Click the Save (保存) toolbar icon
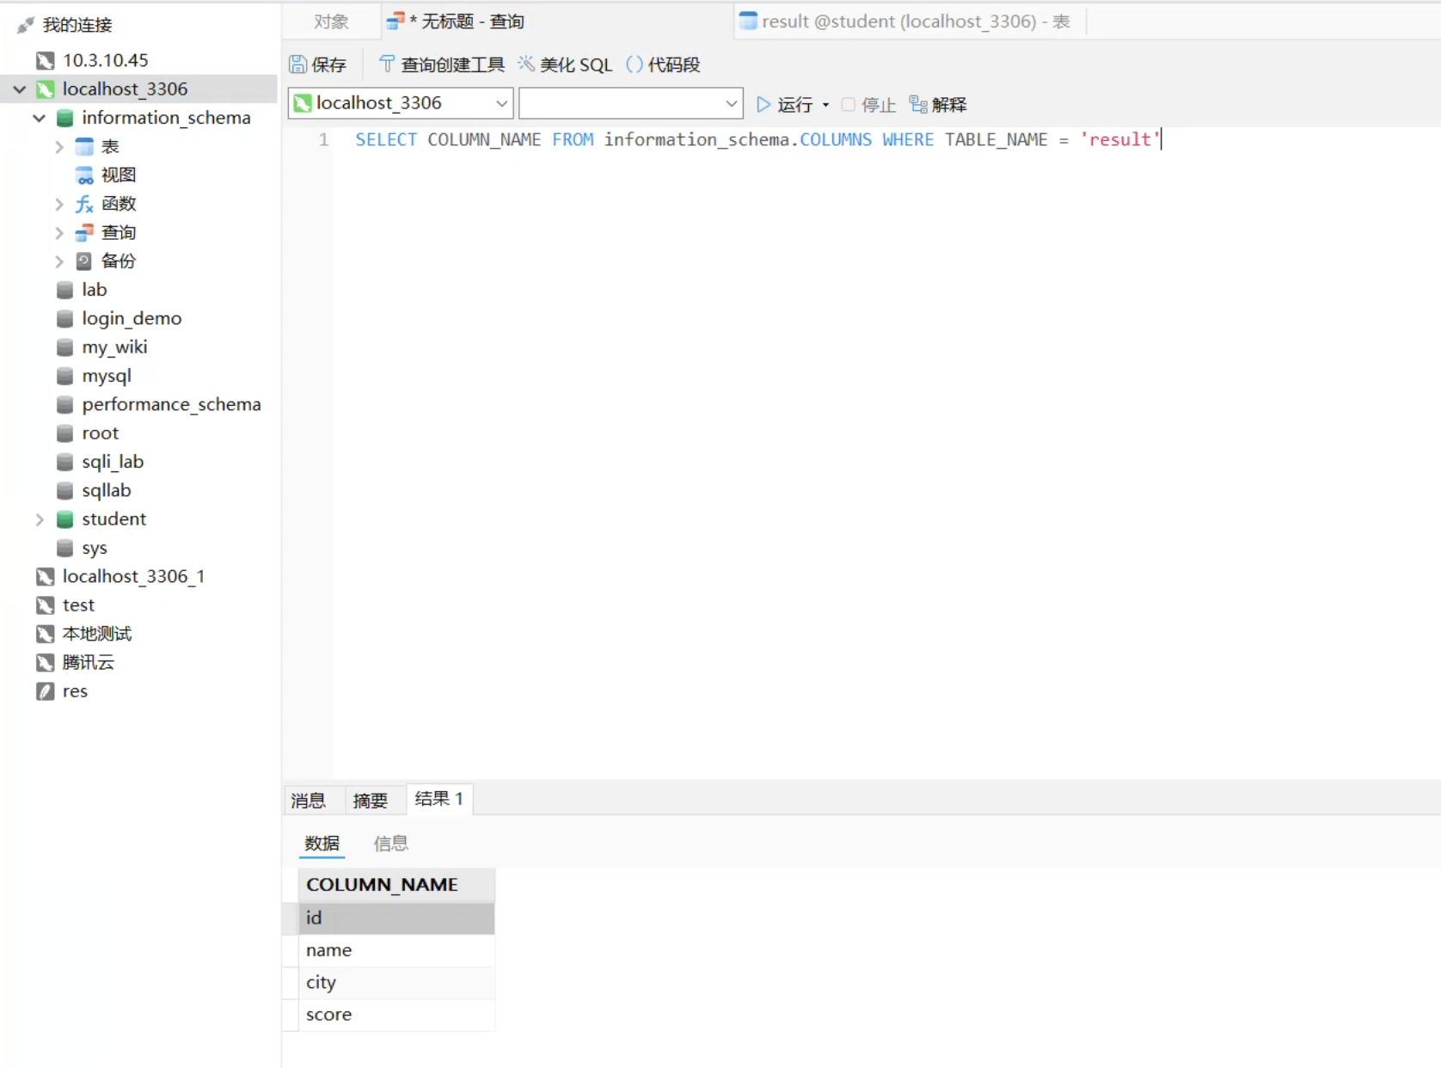The image size is (1441, 1068). pyautogui.click(x=298, y=64)
